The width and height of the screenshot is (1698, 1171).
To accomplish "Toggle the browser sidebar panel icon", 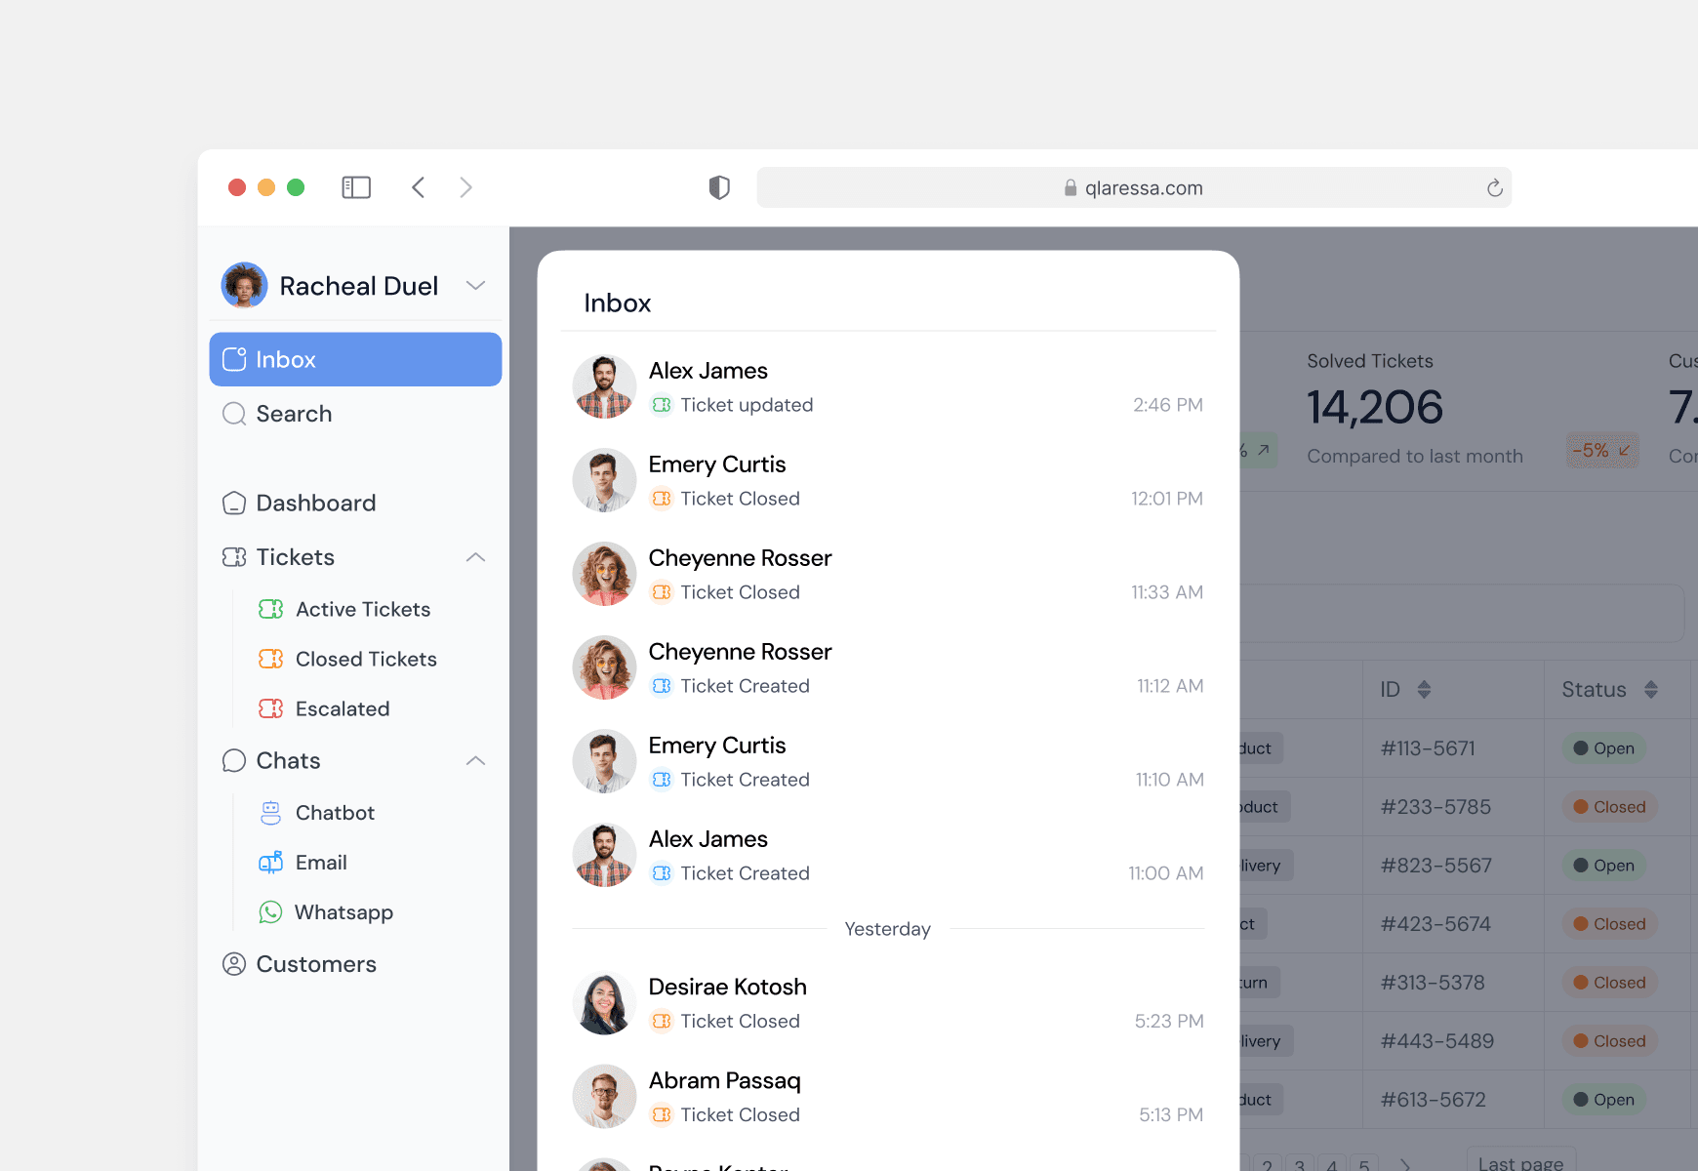I will click(356, 187).
